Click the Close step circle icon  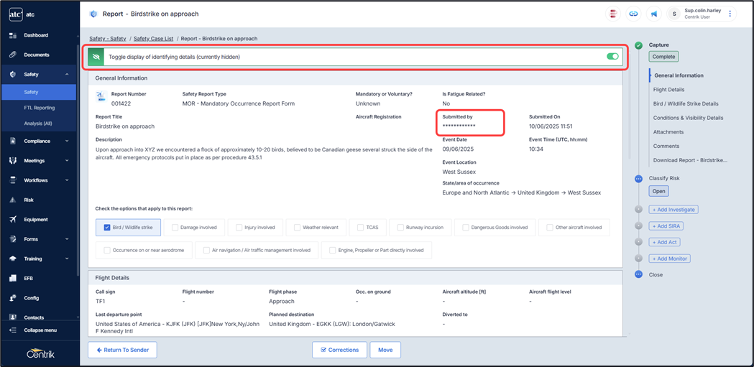click(x=638, y=274)
